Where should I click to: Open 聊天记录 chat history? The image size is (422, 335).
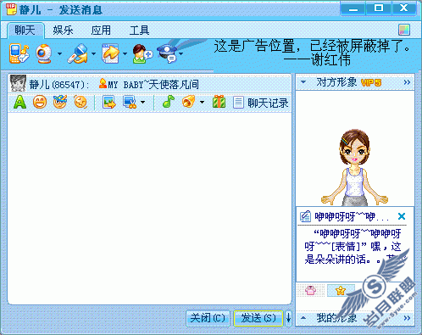(x=261, y=103)
